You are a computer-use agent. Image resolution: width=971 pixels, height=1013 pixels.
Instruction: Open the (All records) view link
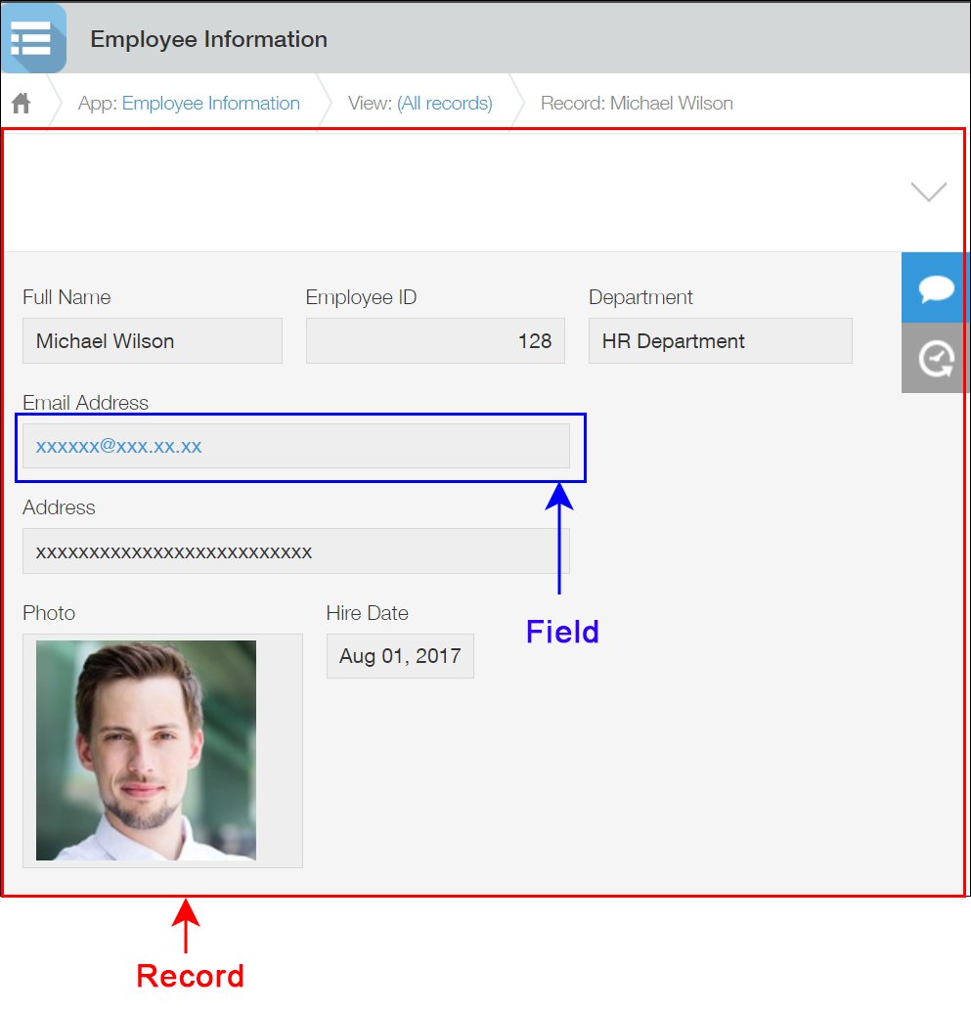(445, 102)
